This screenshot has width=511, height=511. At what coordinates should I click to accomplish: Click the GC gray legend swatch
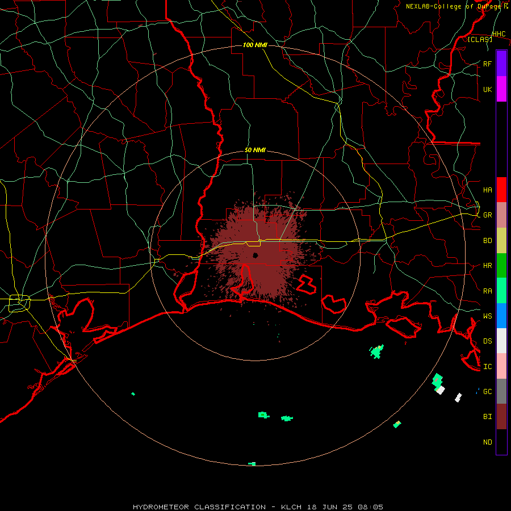click(501, 391)
